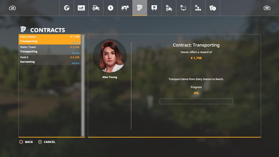Image resolution: width=279 pixels, height=157 pixels.
Task: Open the monitor with gear settings icon
Action: (x=183, y=8)
